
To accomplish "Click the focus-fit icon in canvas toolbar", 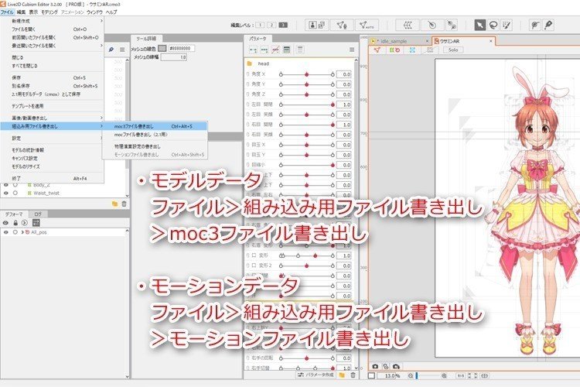I will click(x=412, y=50).
